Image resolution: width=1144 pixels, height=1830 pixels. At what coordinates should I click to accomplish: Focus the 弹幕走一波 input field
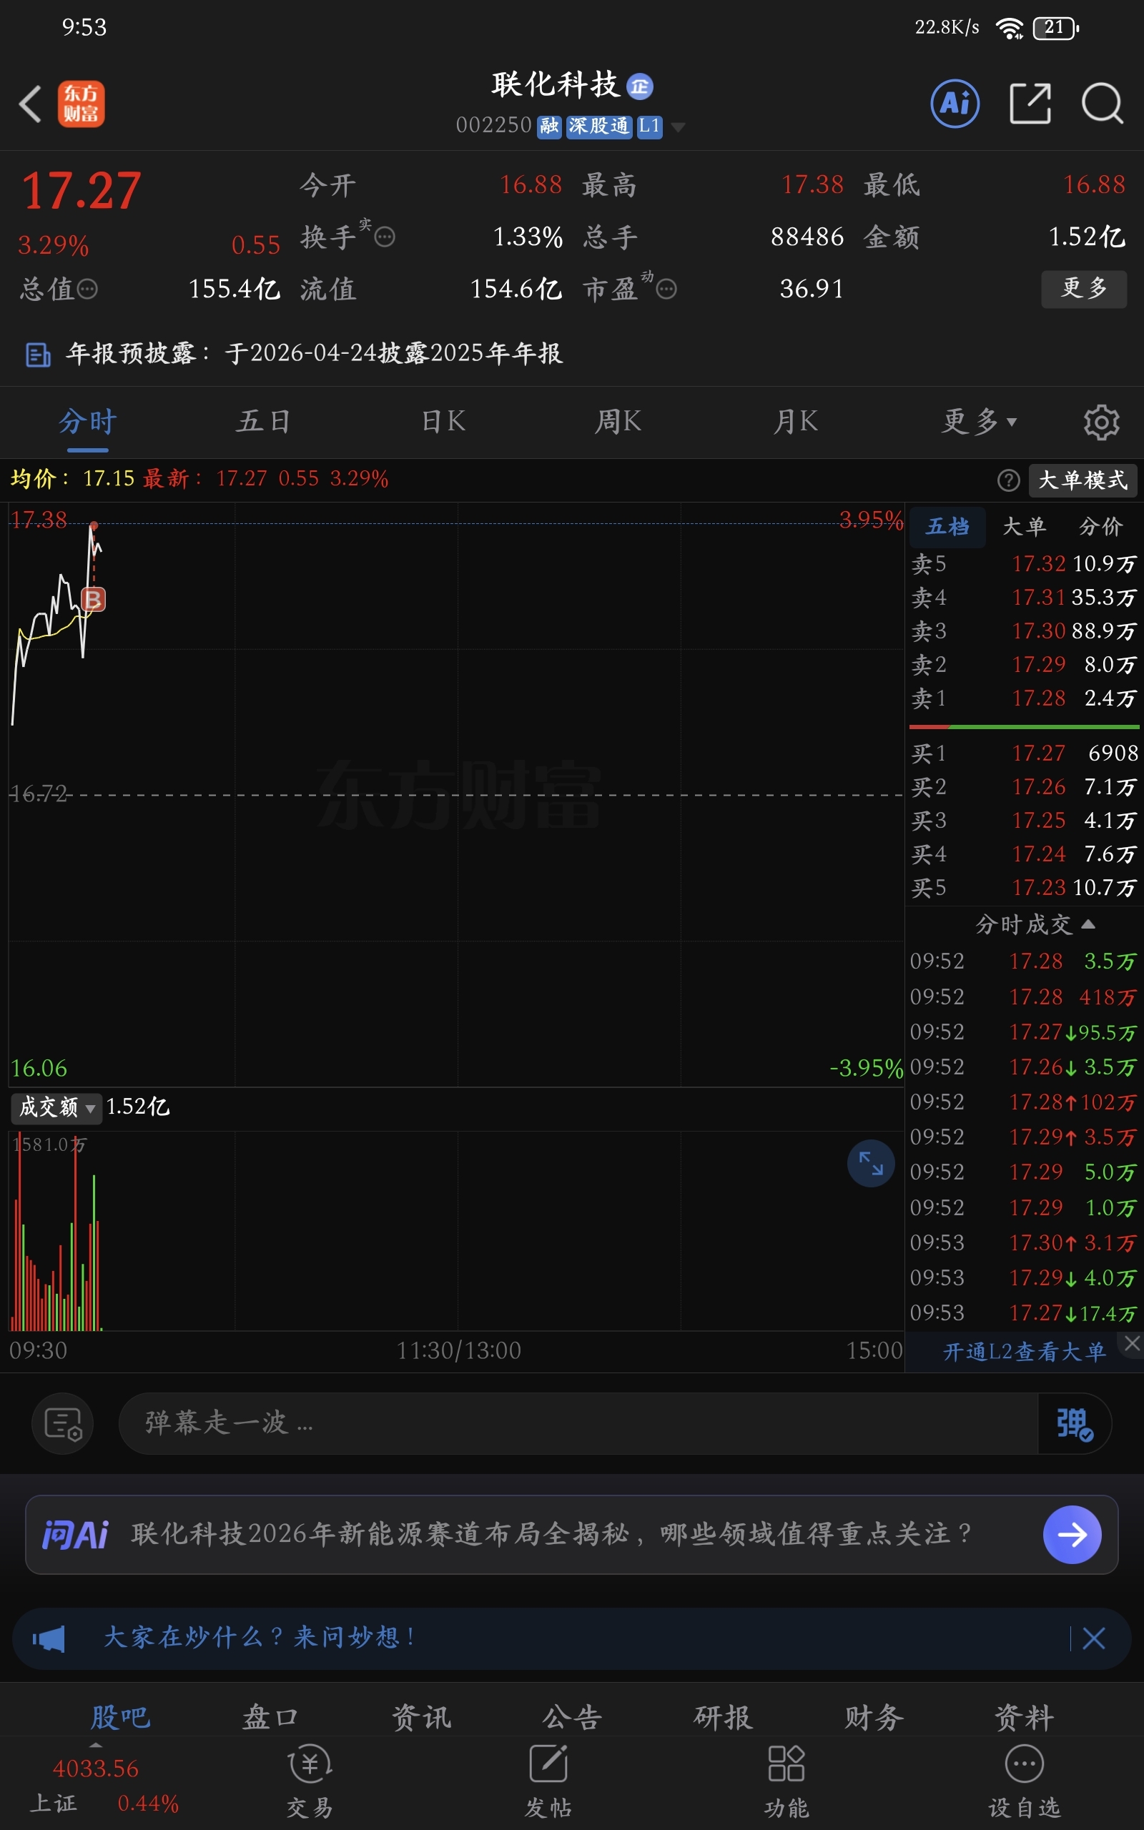coord(579,1423)
